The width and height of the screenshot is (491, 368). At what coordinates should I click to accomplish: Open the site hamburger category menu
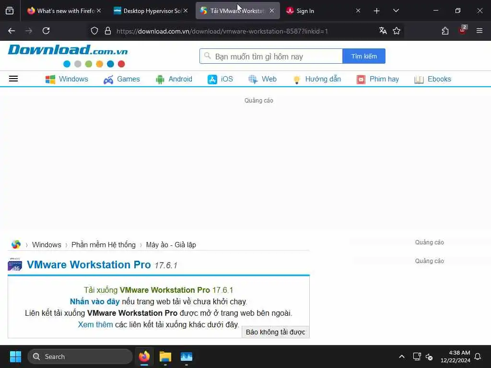click(x=13, y=79)
